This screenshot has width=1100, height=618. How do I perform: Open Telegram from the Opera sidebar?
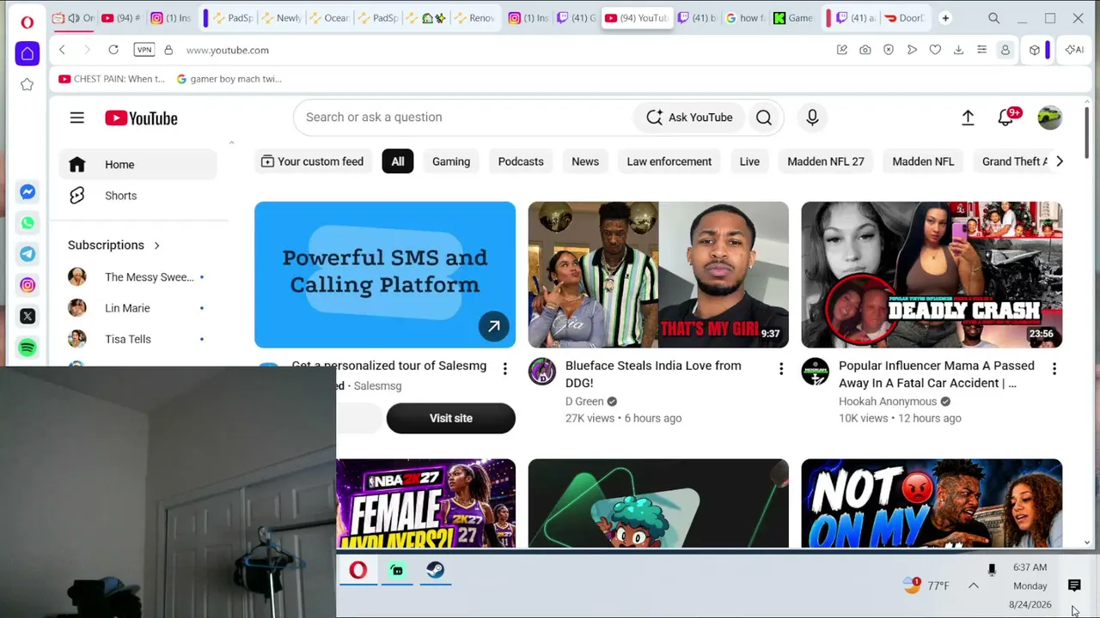27,254
